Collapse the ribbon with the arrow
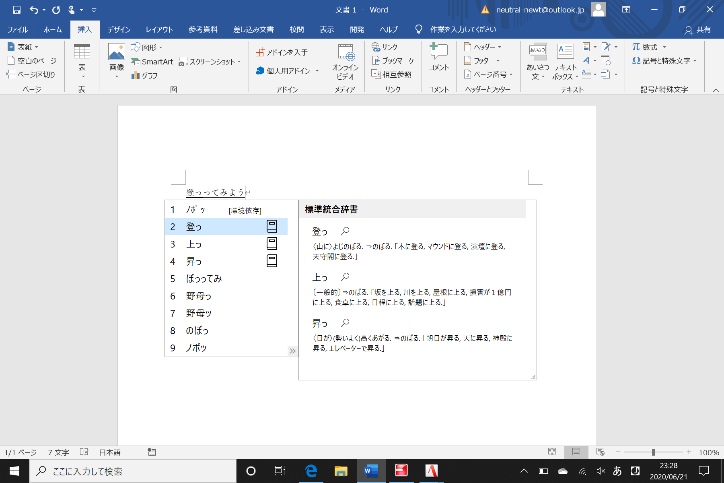724x483 pixels. point(716,90)
